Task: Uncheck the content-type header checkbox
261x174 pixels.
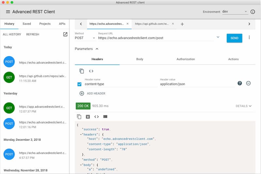Action: pyautogui.click(x=79, y=84)
